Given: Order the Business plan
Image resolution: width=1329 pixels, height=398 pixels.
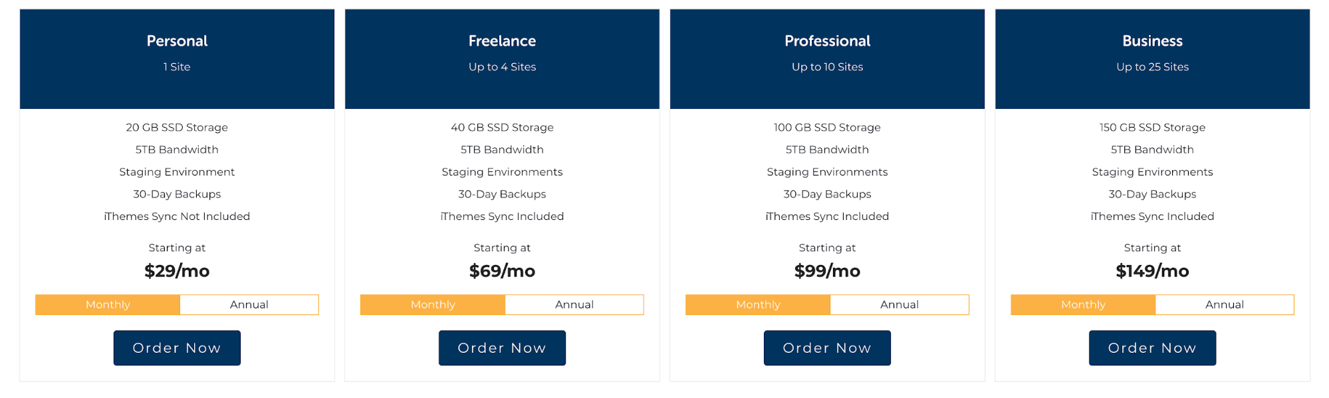Looking at the screenshot, I should click(x=1151, y=348).
